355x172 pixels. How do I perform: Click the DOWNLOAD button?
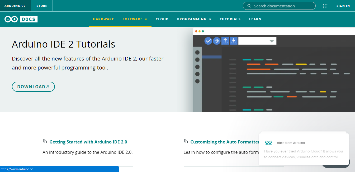click(x=33, y=87)
